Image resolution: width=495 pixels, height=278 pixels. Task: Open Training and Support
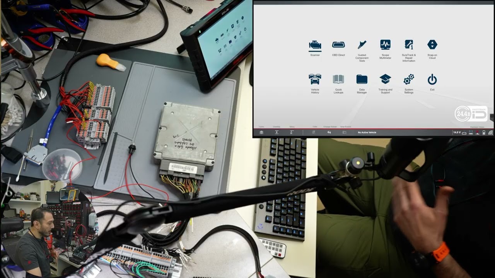click(x=385, y=84)
